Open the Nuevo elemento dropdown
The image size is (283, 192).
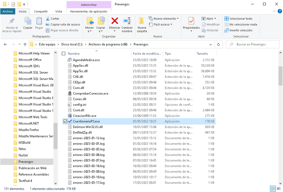pyautogui.click(x=164, y=19)
